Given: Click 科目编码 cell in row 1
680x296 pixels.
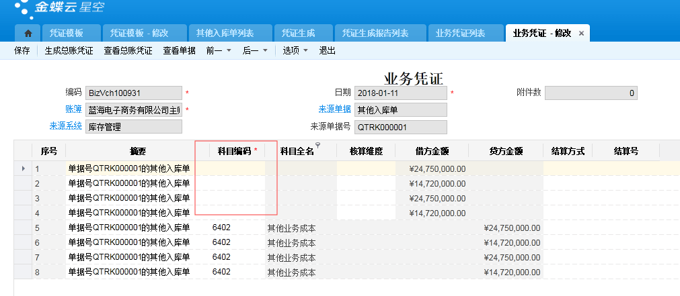Looking at the screenshot, I should click(x=235, y=168).
